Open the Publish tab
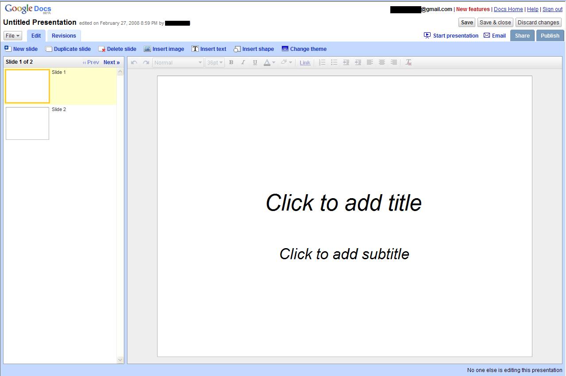Image resolution: width=566 pixels, height=376 pixels. click(550, 36)
